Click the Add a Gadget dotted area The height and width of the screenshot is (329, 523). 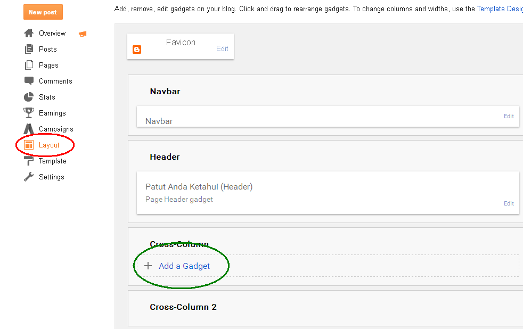click(x=184, y=266)
